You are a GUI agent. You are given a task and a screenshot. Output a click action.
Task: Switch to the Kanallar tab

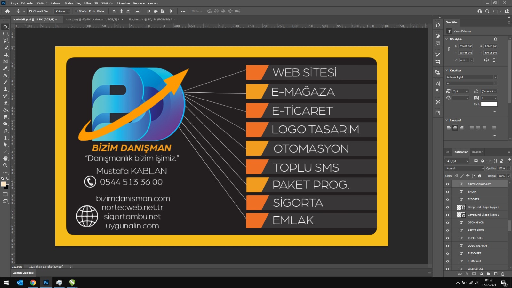(x=477, y=152)
